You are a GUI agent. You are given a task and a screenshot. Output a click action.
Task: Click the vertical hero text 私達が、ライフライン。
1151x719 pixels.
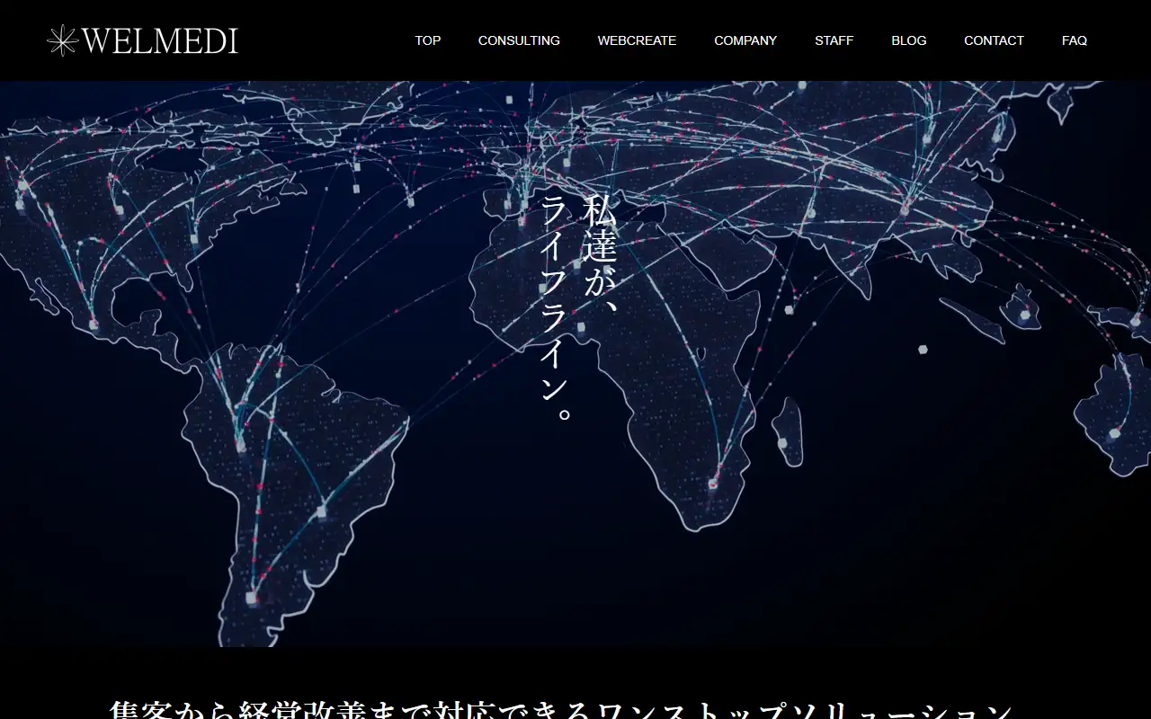(577, 308)
